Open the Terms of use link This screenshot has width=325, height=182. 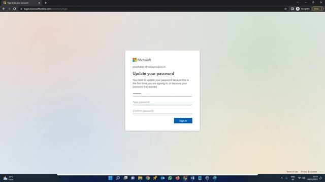292,172
